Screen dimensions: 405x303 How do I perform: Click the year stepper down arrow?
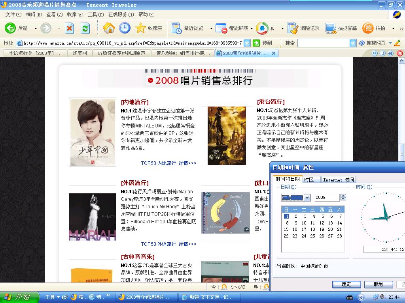click(343, 199)
